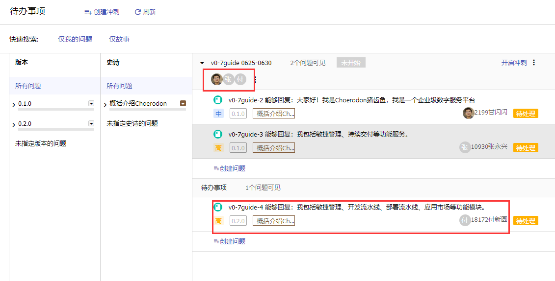The image size is (555, 281).
Task: Filter by 仅故事
Action: (119, 39)
